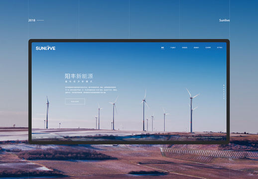Click the description paragraph above READ MORE

(x=91, y=90)
